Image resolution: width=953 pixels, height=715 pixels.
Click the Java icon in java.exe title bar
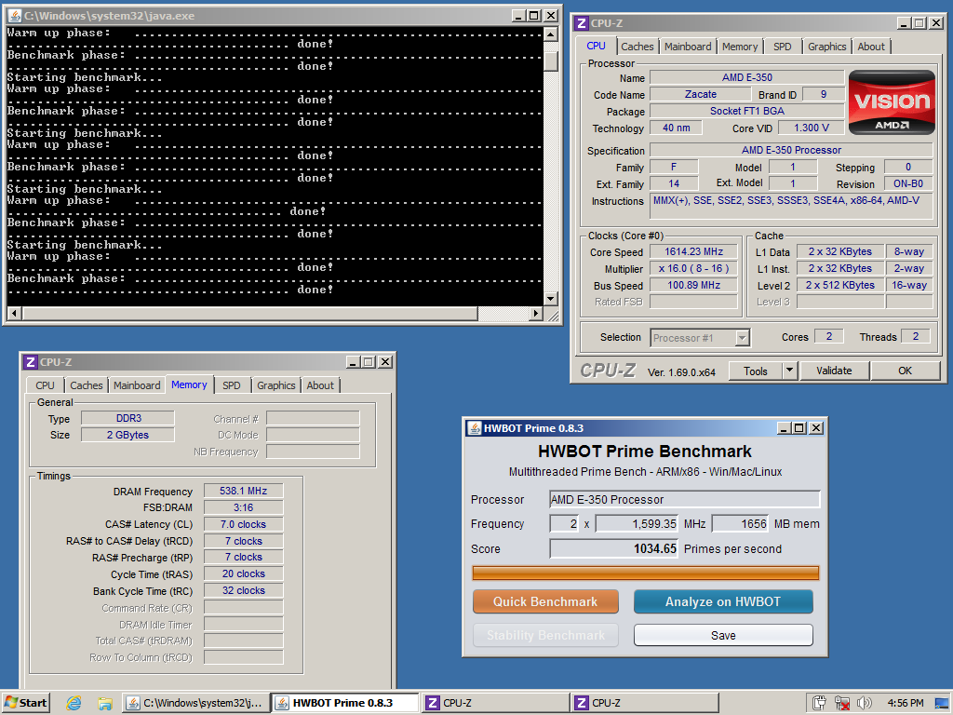click(15, 16)
